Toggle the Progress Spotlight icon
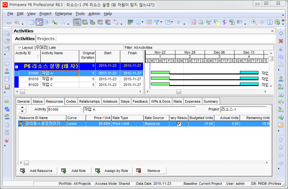The width and height of the screenshot is (288, 189). 216,23
